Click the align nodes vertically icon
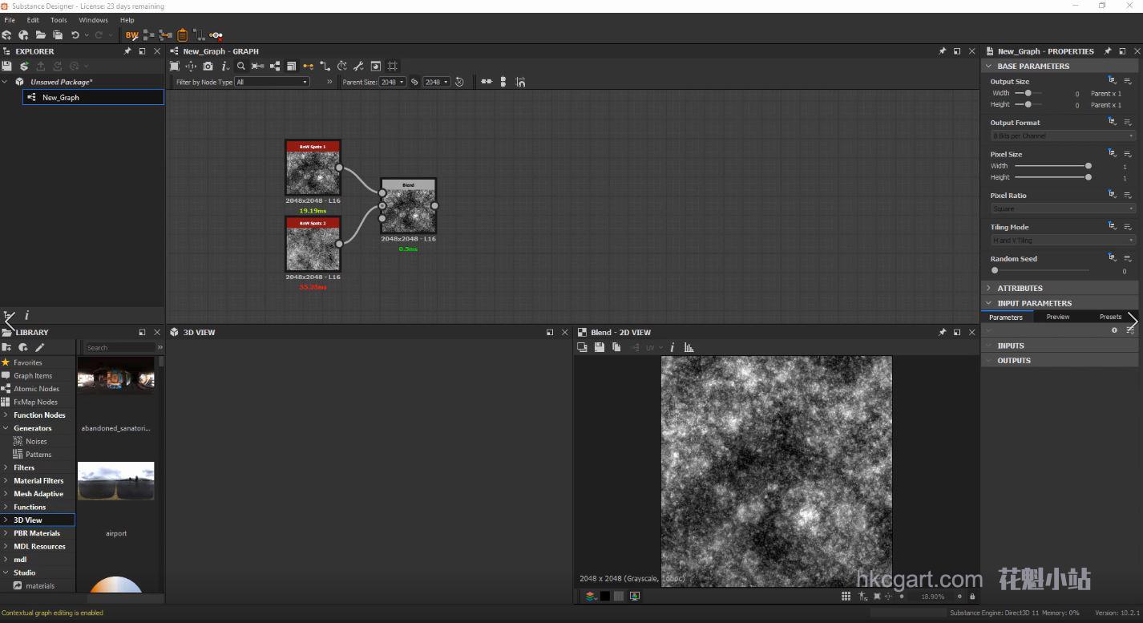Image resolution: width=1143 pixels, height=623 pixels. click(503, 82)
